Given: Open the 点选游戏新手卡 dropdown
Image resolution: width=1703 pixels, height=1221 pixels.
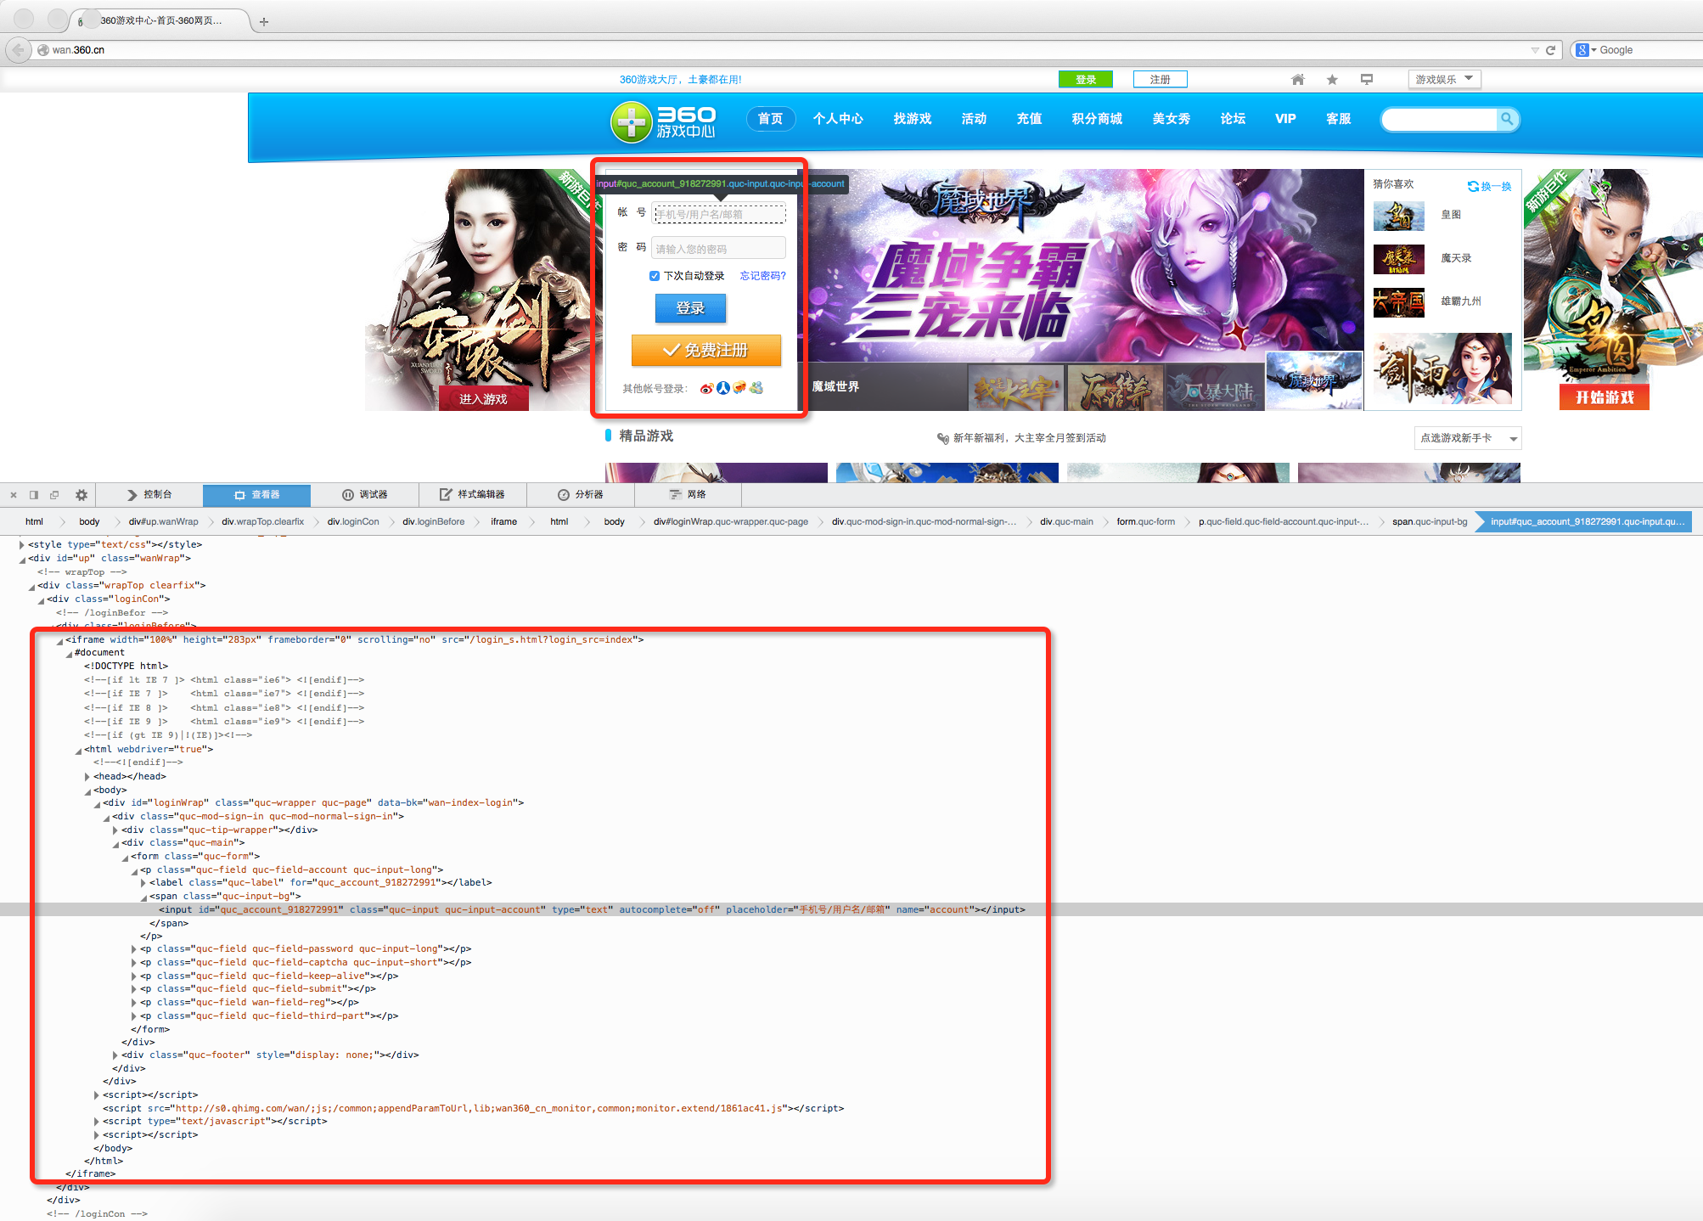Looking at the screenshot, I should click(x=1466, y=438).
